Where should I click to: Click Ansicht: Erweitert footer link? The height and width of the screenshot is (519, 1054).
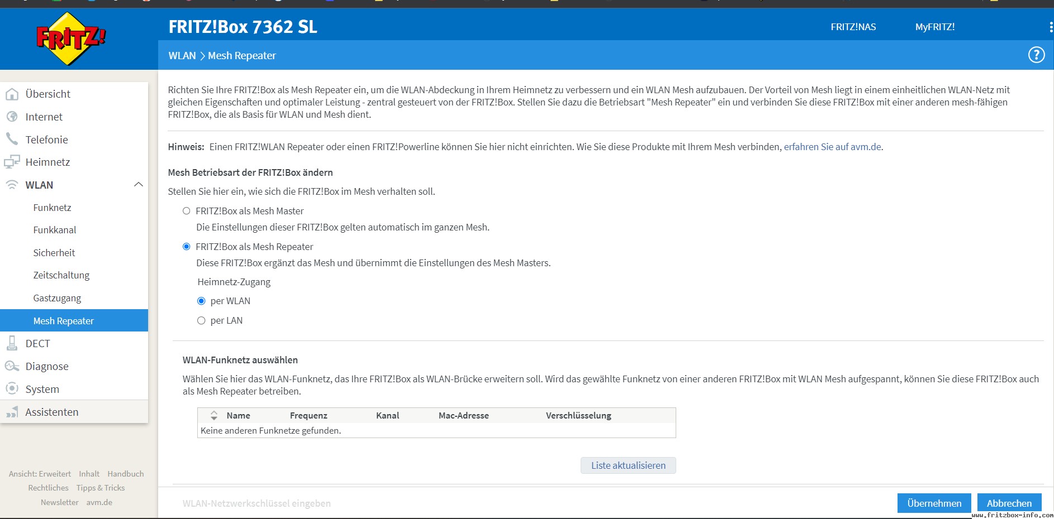tap(40, 474)
